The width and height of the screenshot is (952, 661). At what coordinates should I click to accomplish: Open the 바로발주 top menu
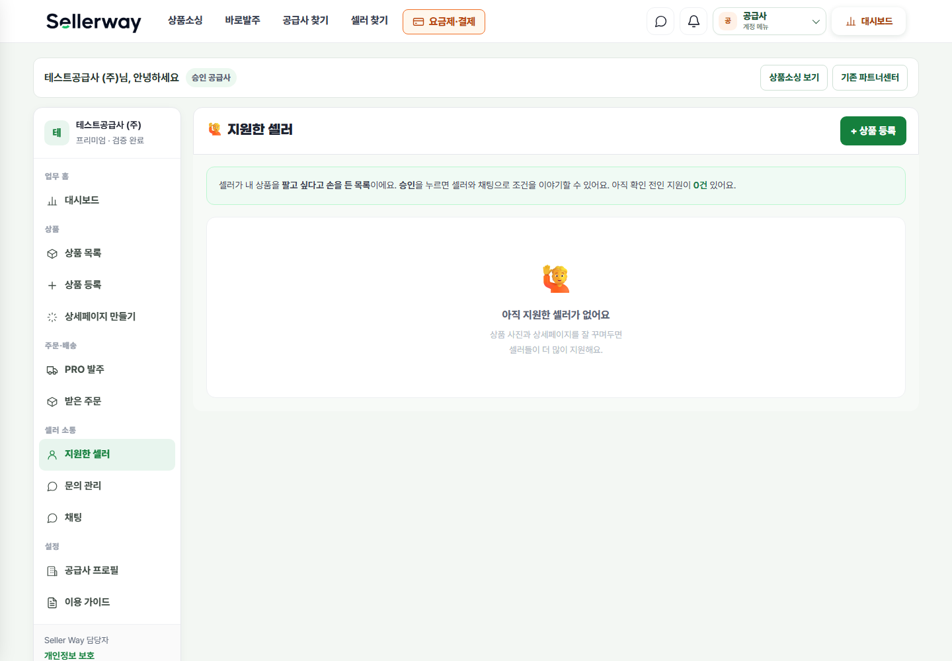click(x=243, y=20)
